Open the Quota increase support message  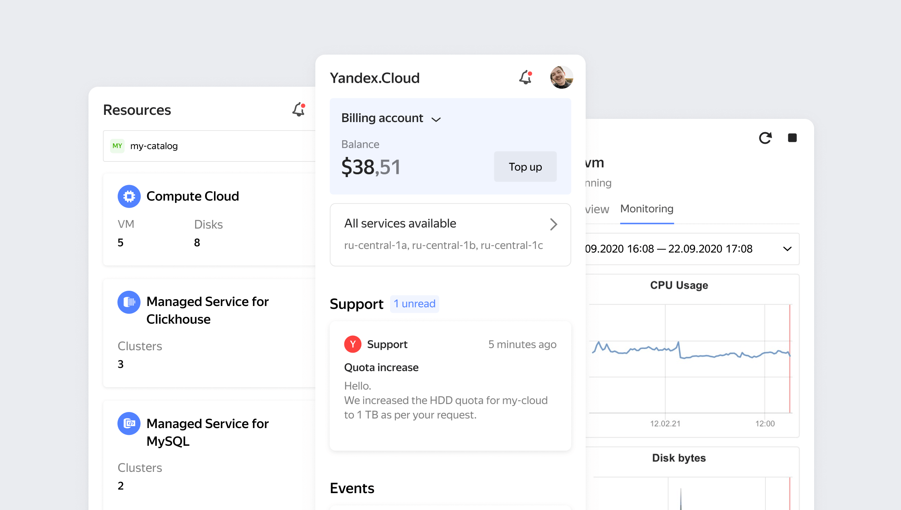coord(450,386)
